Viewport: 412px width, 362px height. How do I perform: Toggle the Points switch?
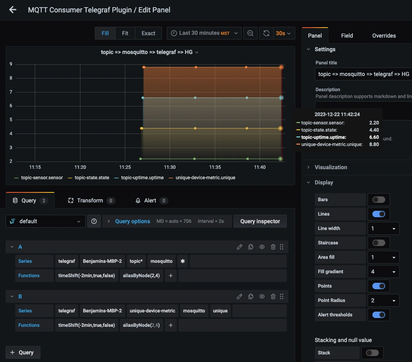pyautogui.click(x=379, y=286)
